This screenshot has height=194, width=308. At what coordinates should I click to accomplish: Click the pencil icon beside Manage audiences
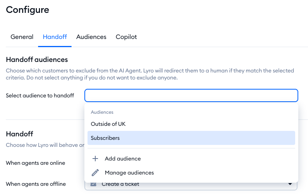pyautogui.click(x=95, y=173)
